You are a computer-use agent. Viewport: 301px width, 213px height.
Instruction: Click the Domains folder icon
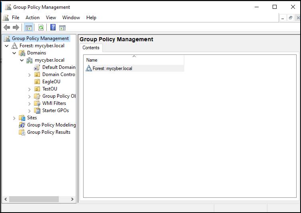pyautogui.click(x=22, y=53)
